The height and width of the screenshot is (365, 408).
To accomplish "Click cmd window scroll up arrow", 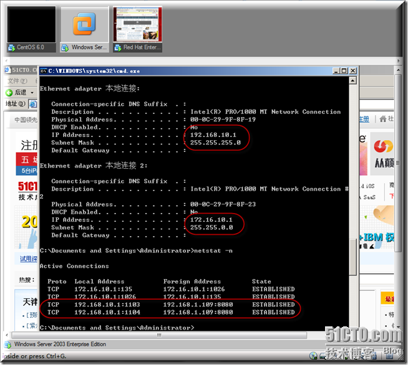I will point(352,80).
